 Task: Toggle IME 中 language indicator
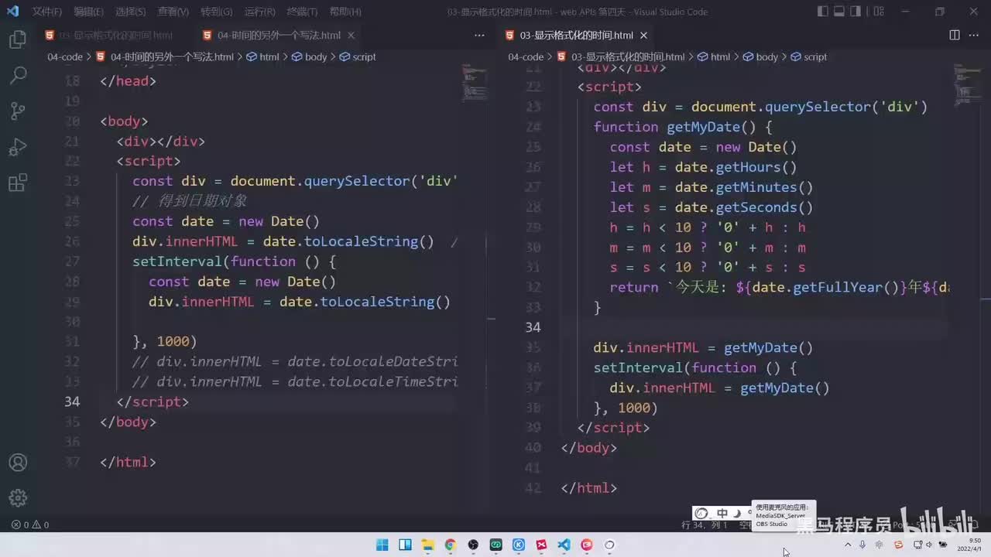click(x=722, y=513)
